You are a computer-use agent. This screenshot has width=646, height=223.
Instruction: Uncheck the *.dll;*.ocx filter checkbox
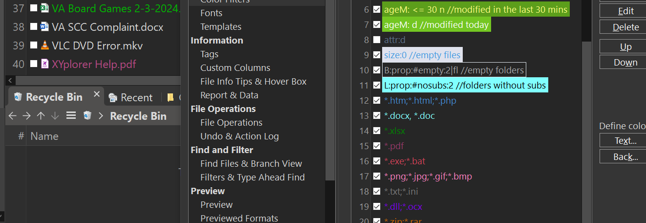click(377, 206)
